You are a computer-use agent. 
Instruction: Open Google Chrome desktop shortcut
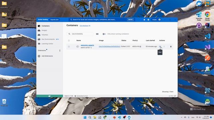pyautogui.click(x=207, y=16)
